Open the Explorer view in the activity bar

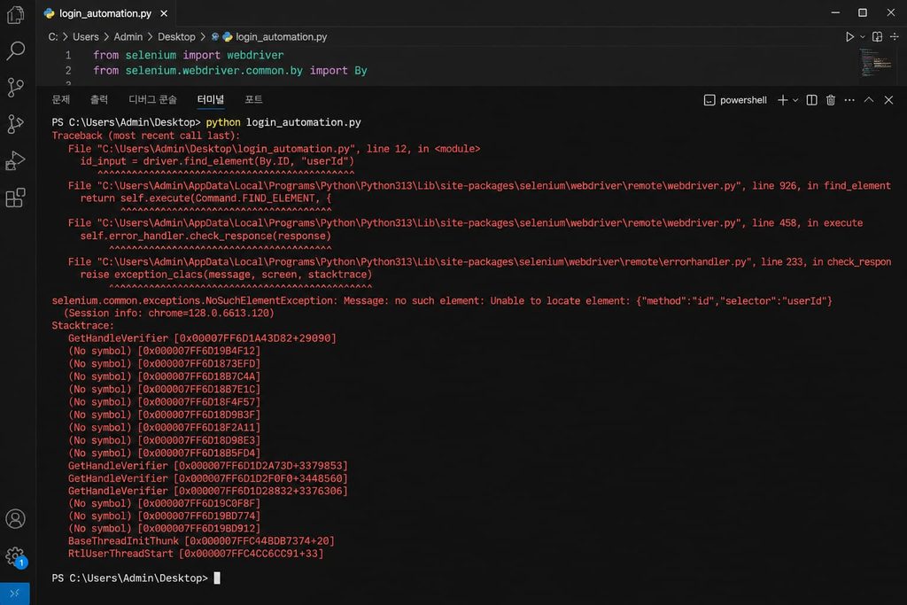tap(16, 14)
